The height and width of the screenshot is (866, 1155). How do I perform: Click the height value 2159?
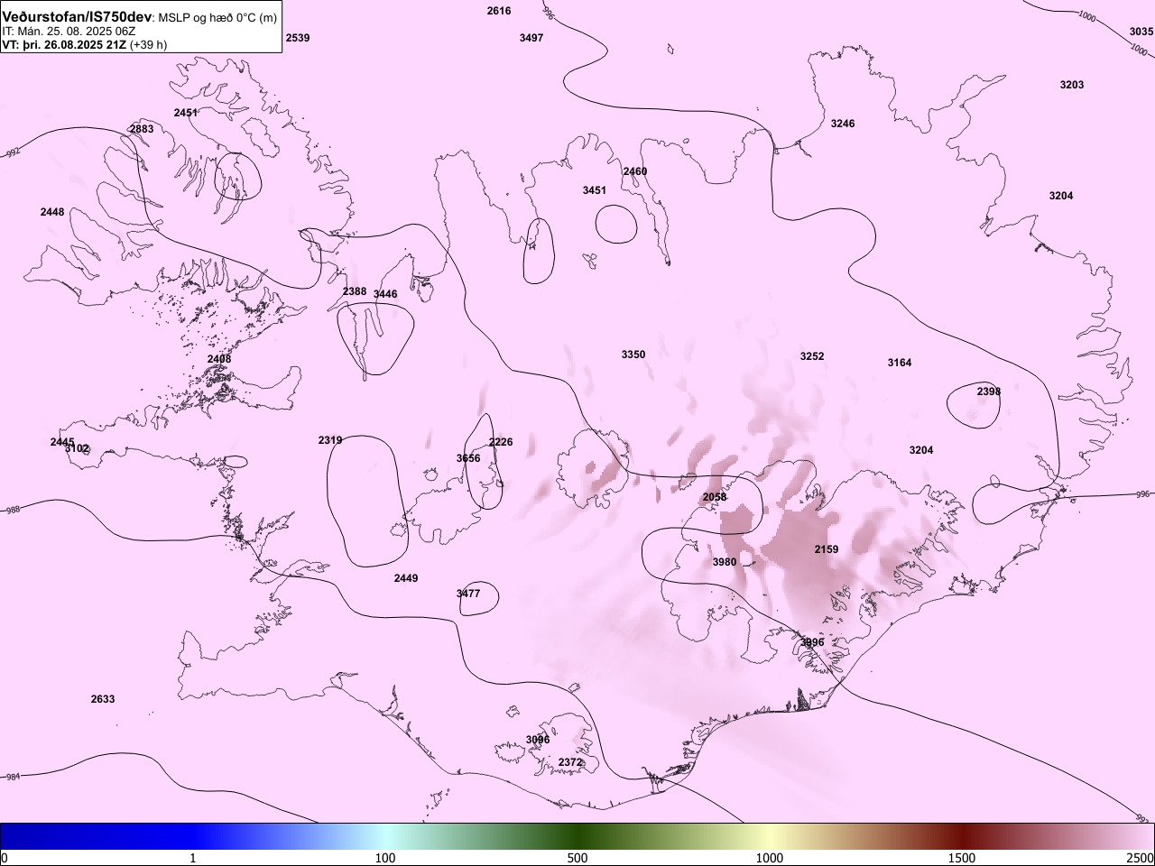[827, 549]
